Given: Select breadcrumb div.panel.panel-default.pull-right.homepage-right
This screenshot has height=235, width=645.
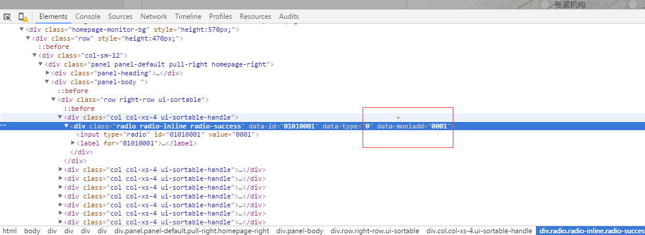Looking at the screenshot, I should (192, 231).
